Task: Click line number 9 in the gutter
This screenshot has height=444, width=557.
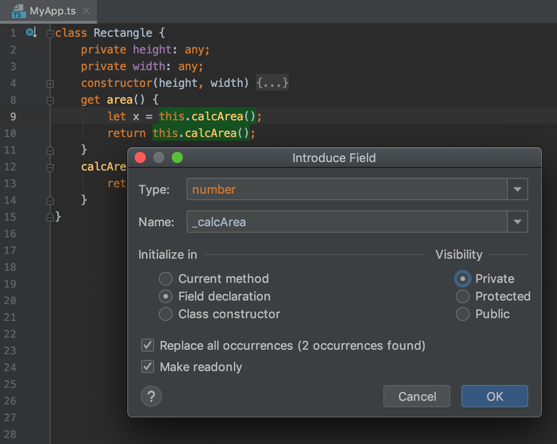Action: pos(13,117)
